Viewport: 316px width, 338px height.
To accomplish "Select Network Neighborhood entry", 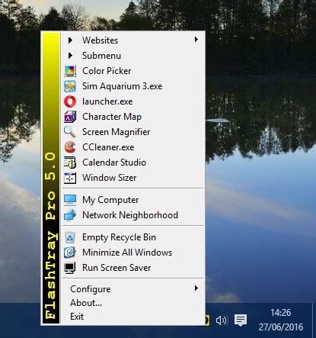I will 133,215.
